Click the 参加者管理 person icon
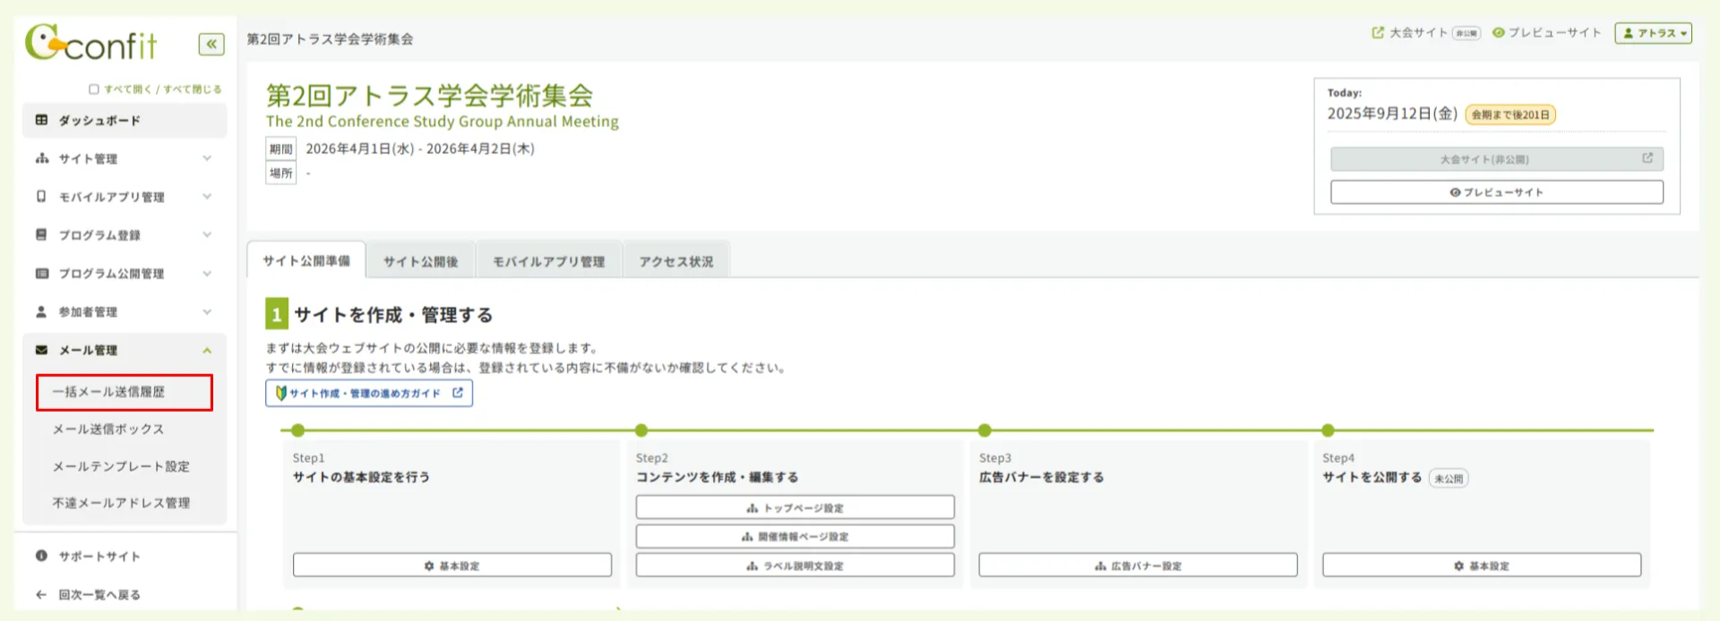1720x621 pixels. pos(41,311)
